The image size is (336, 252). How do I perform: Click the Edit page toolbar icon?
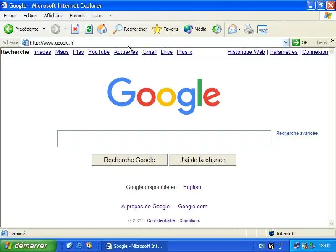tap(262, 29)
